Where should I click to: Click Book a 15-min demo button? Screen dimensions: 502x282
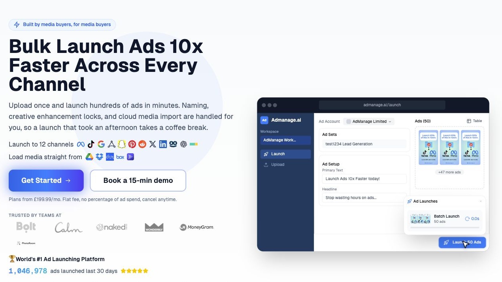pyautogui.click(x=138, y=180)
